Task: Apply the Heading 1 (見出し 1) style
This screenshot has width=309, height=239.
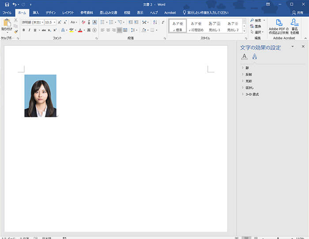Action: [x=215, y=26]
